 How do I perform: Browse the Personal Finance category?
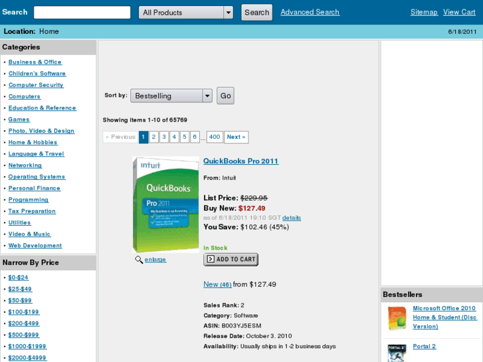(x=35, y=188)
